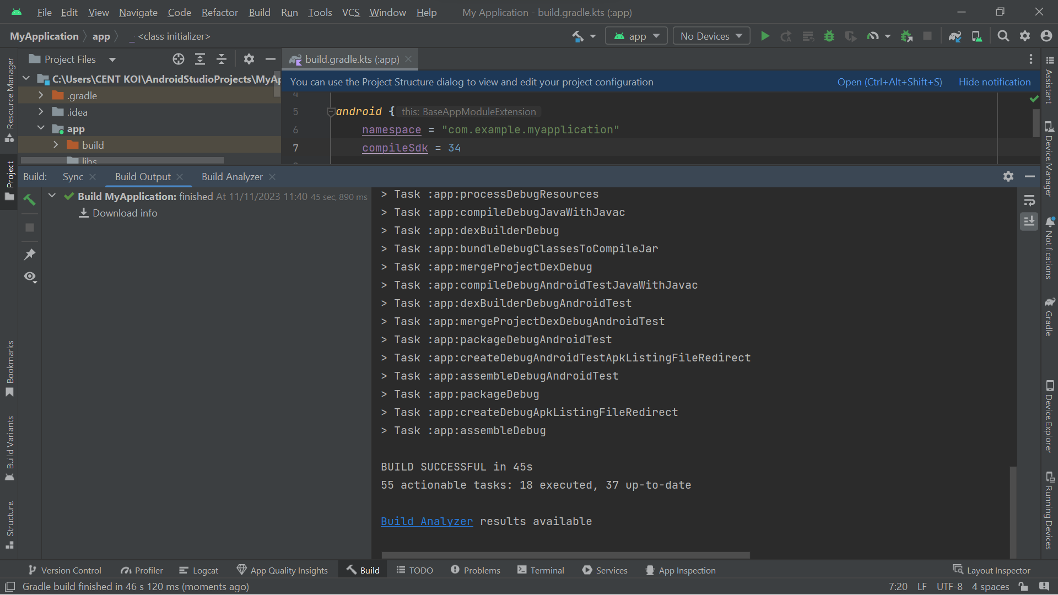Sync project with Gradle files icon
Image resolution: width=1058 pixels, height=595 pixels.
[x=955, y=36]
